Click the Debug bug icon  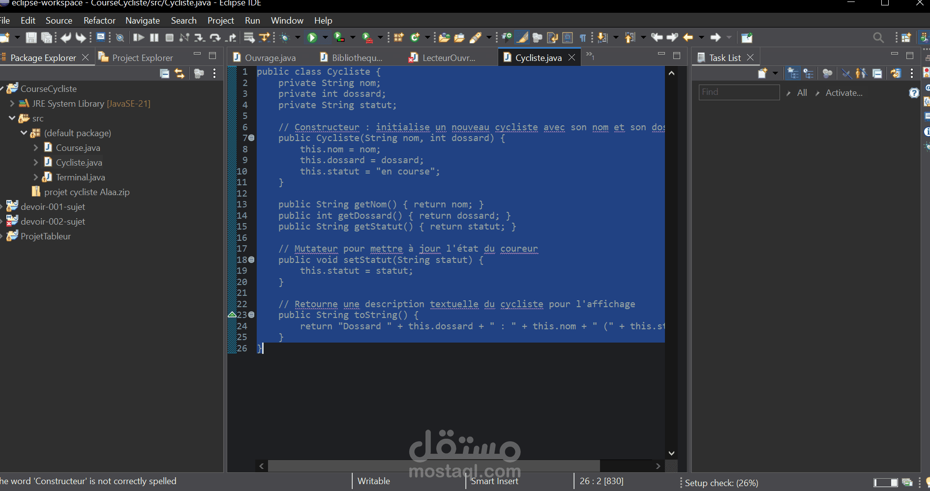285,37
